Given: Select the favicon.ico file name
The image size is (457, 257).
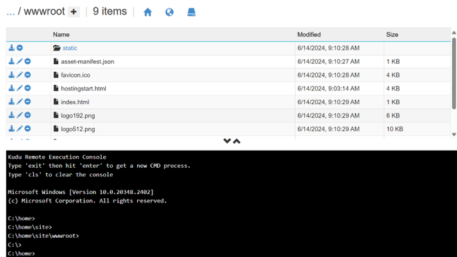Looking at the screenshot, I should (75, 75).
